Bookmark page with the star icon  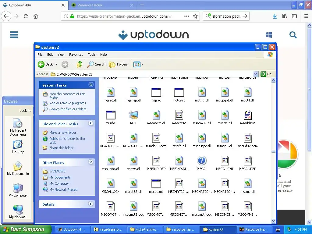click(195, 16)
